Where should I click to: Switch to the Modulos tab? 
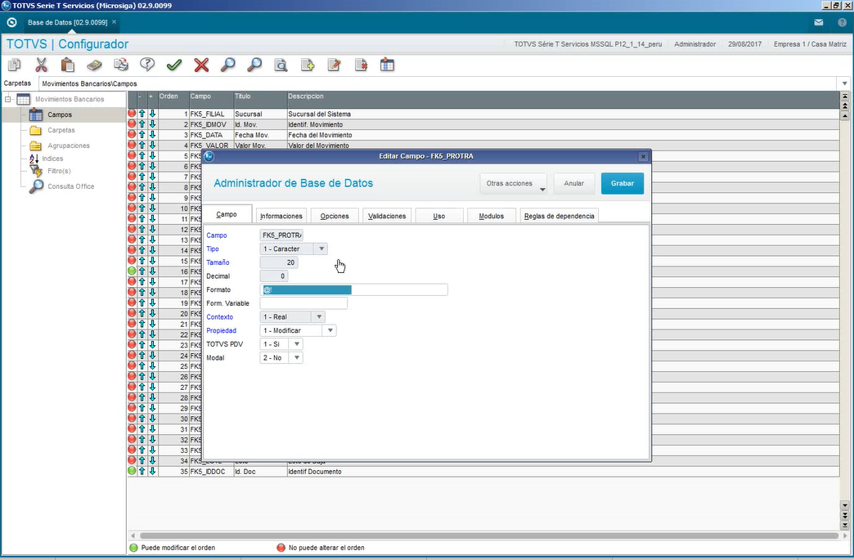click(492, 216)
